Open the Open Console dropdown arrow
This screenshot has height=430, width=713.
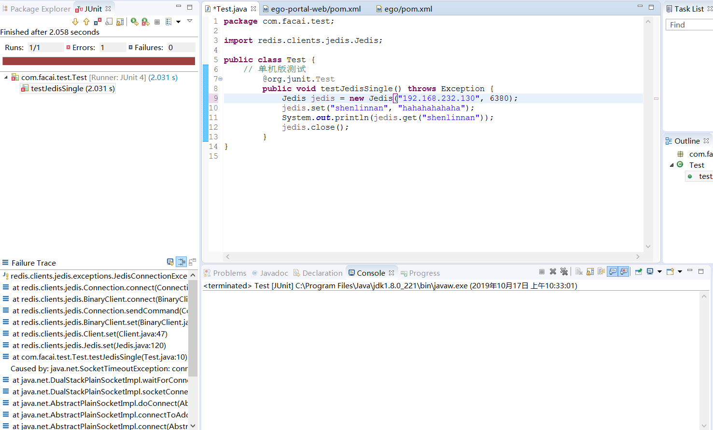pyautogui.click(x=680, y=271)
